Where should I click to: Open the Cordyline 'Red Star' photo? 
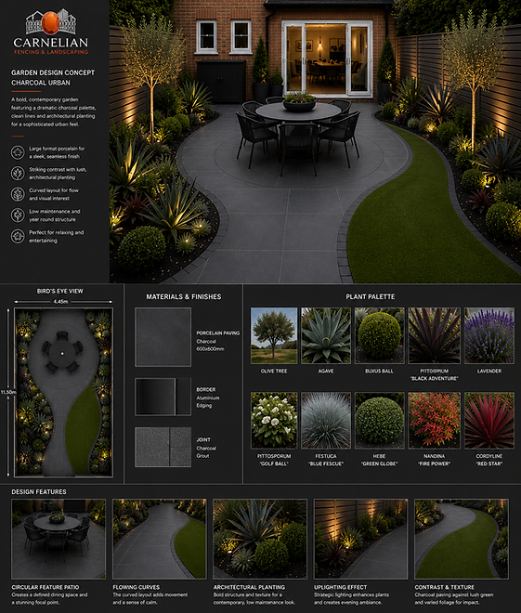pos(489,421)
